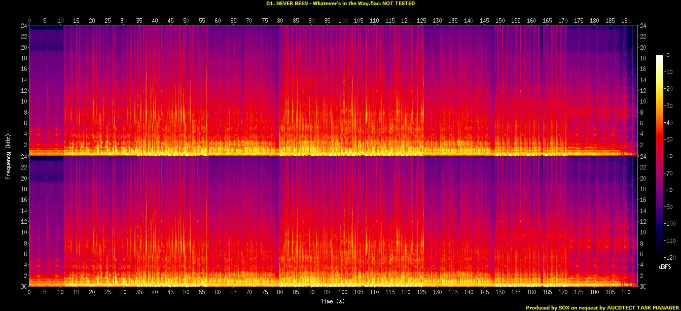Viewport: 681px width, 311px height.
Task: Click the 20 kHz label on the lower-right frequency axis
Action: [x=643, y=178]
